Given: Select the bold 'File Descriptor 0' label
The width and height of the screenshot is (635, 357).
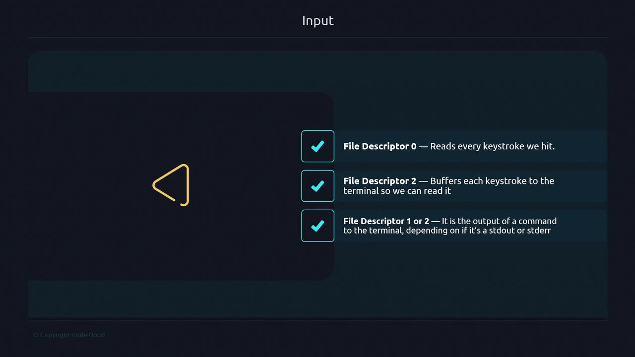Looking at the screenshot, I should (380, 146).
